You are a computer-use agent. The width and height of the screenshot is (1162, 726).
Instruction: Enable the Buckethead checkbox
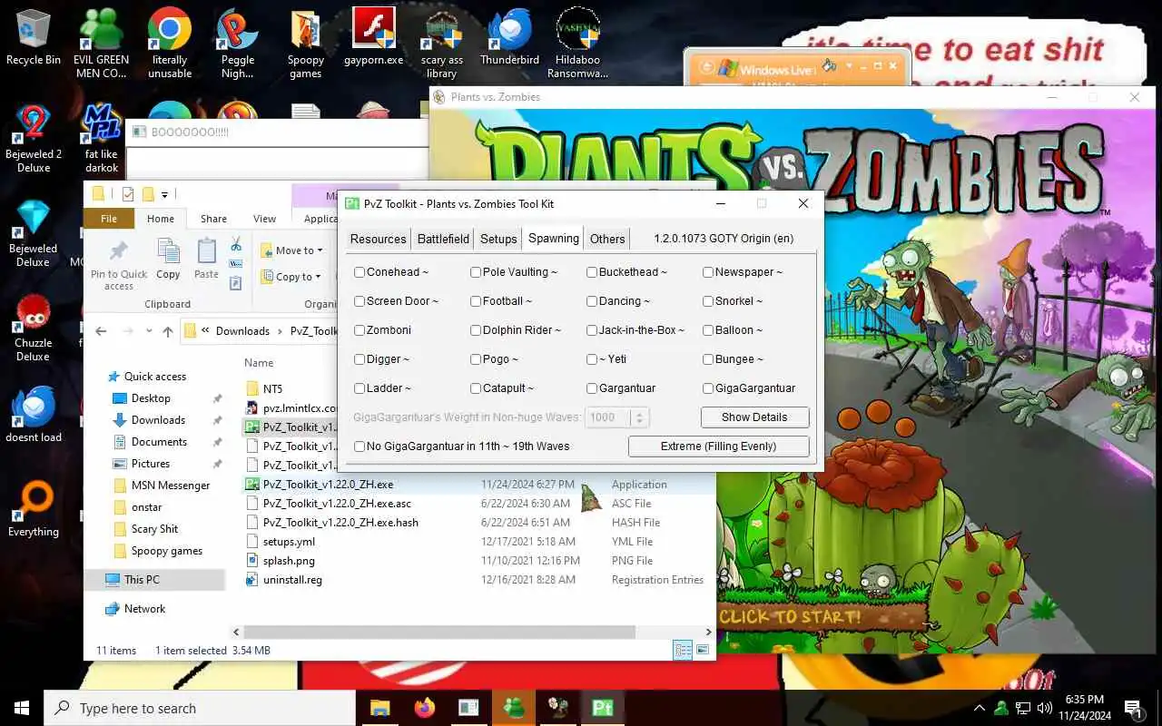592,272
